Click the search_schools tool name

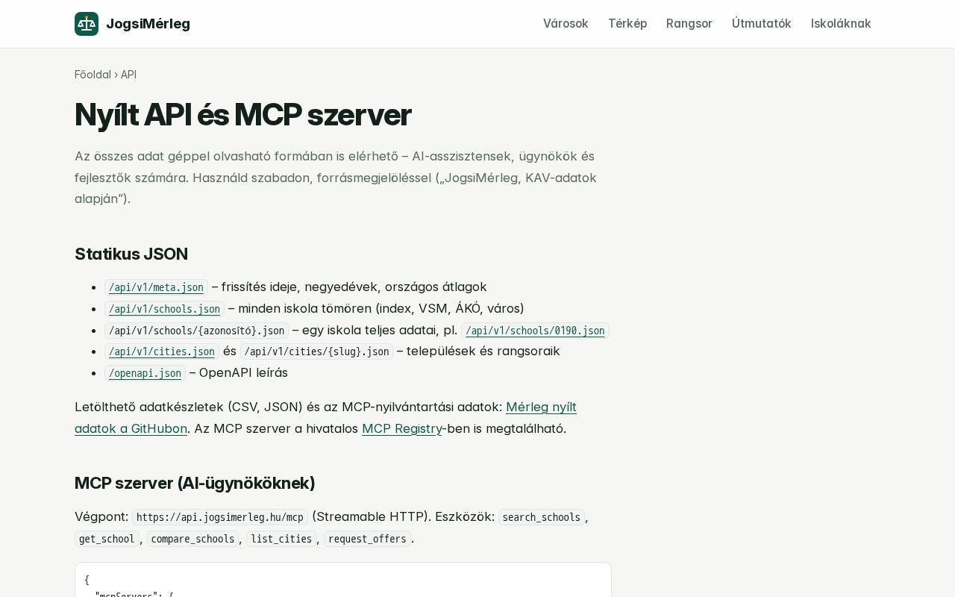(542, 517)
